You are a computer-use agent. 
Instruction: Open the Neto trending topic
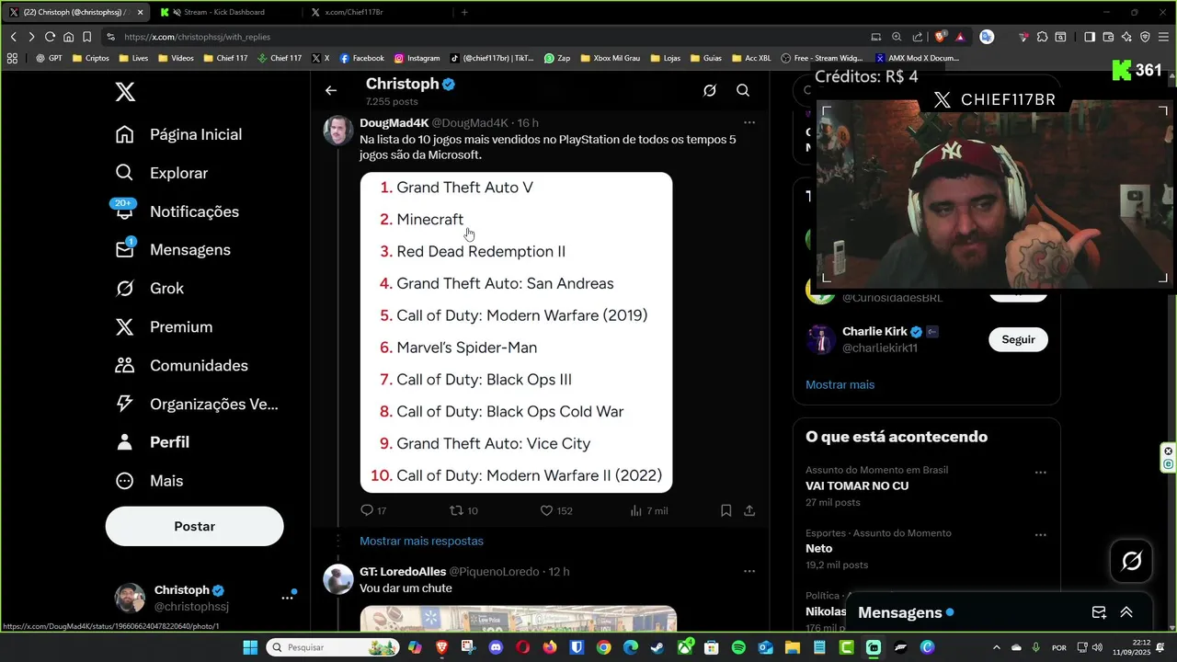point(818,549)
